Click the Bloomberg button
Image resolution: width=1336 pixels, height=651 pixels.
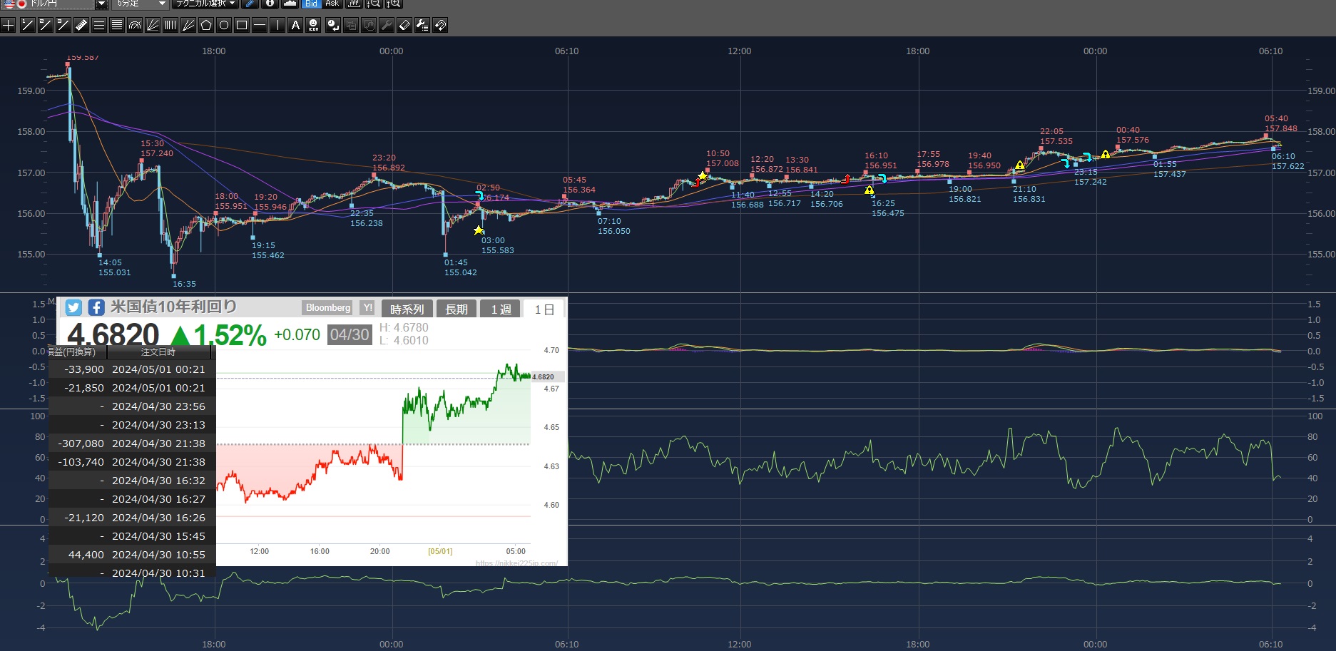[328, 308]
